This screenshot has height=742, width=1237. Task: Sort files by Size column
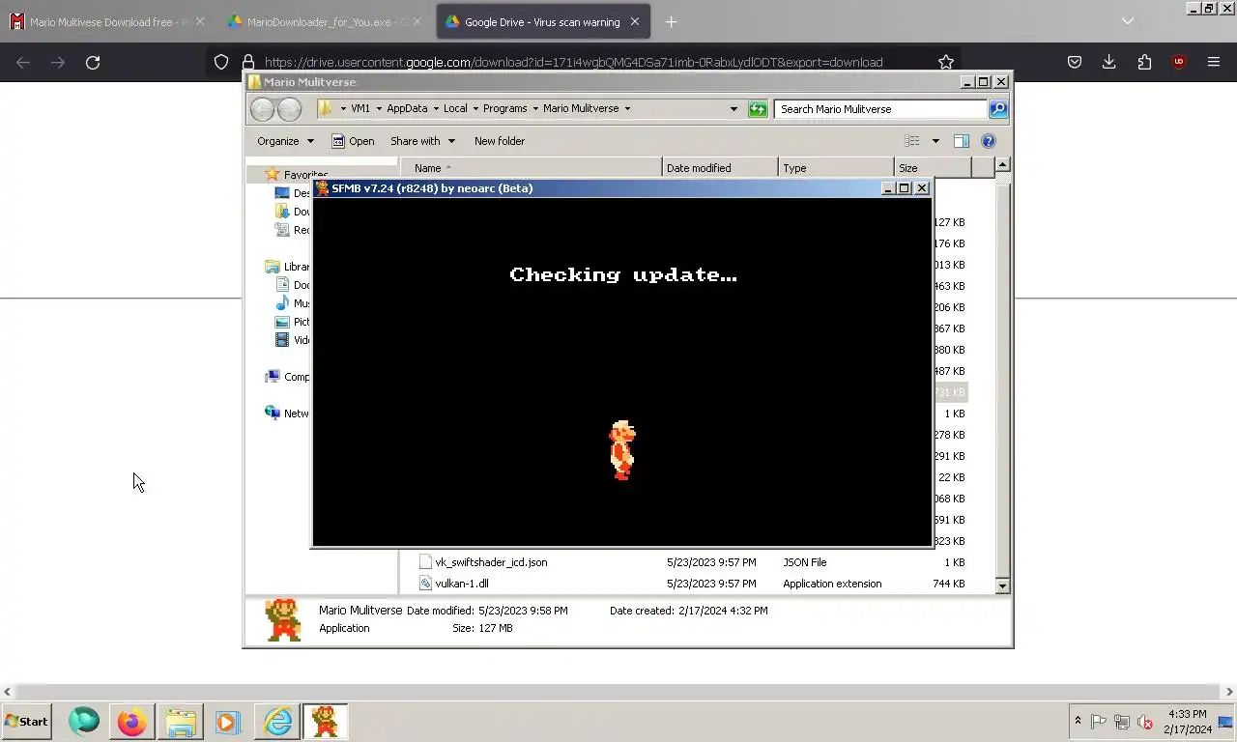tap(933, 168)
